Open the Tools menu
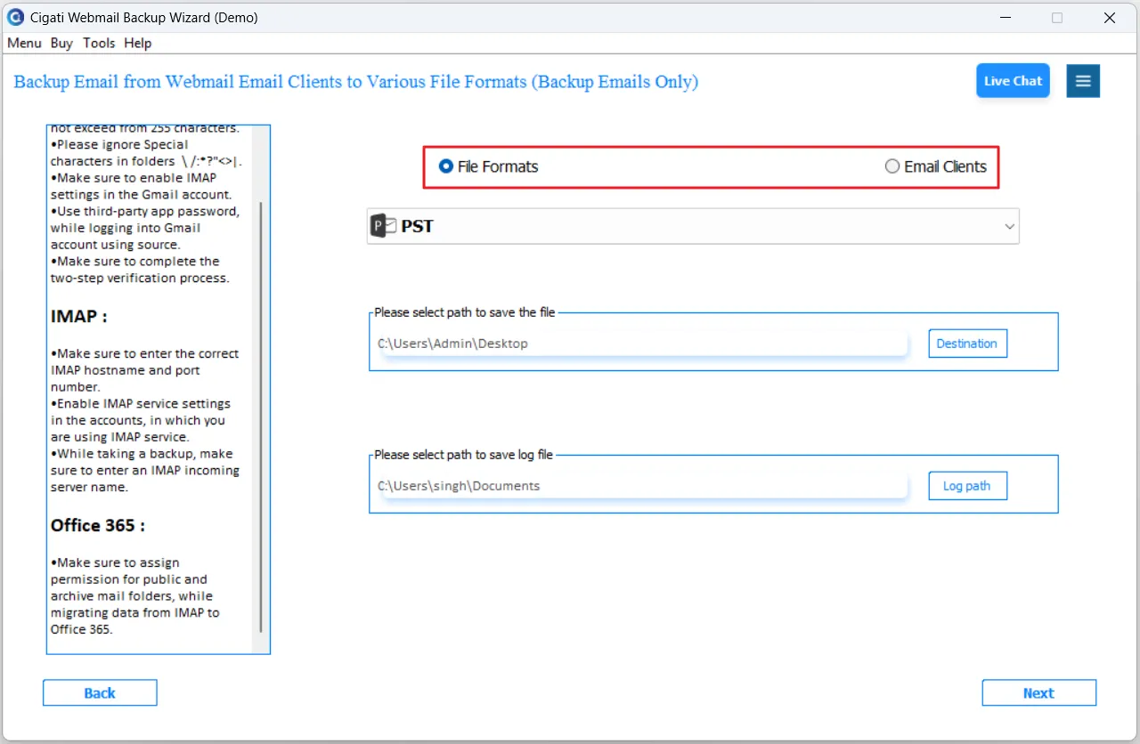 [x=99, y=43]
